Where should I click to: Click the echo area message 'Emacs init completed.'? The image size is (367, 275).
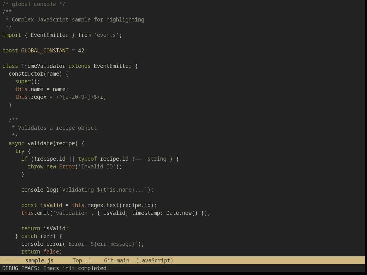point(76,268)
